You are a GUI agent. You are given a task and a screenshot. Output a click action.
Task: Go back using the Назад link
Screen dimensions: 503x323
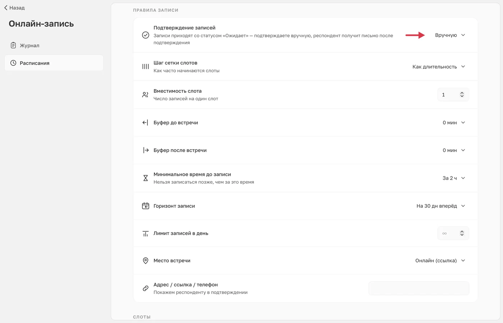coord(14,8)
